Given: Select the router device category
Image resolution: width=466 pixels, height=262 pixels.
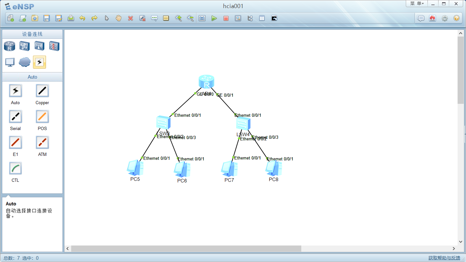Looking at the screenshot, I should coord(9,46).
